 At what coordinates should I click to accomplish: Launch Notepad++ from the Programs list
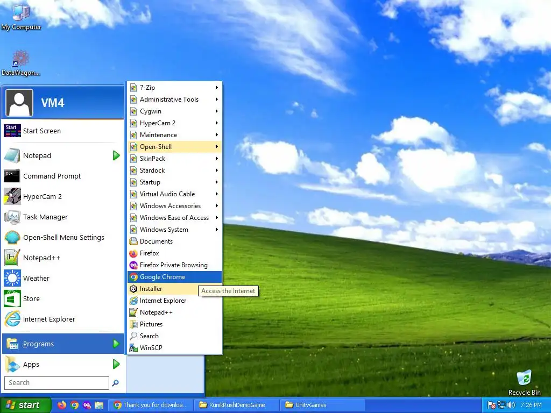click(x=175, y=312)
